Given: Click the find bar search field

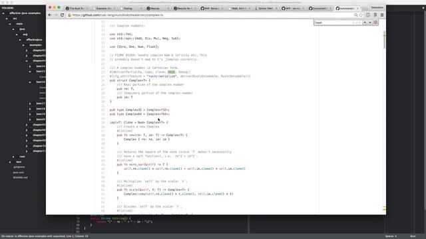Looking at the screenshot, I should (333, 23).
